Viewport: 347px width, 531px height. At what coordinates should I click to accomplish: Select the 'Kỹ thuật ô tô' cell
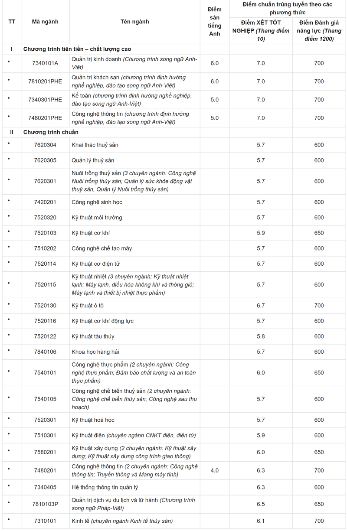coord(88,306)
